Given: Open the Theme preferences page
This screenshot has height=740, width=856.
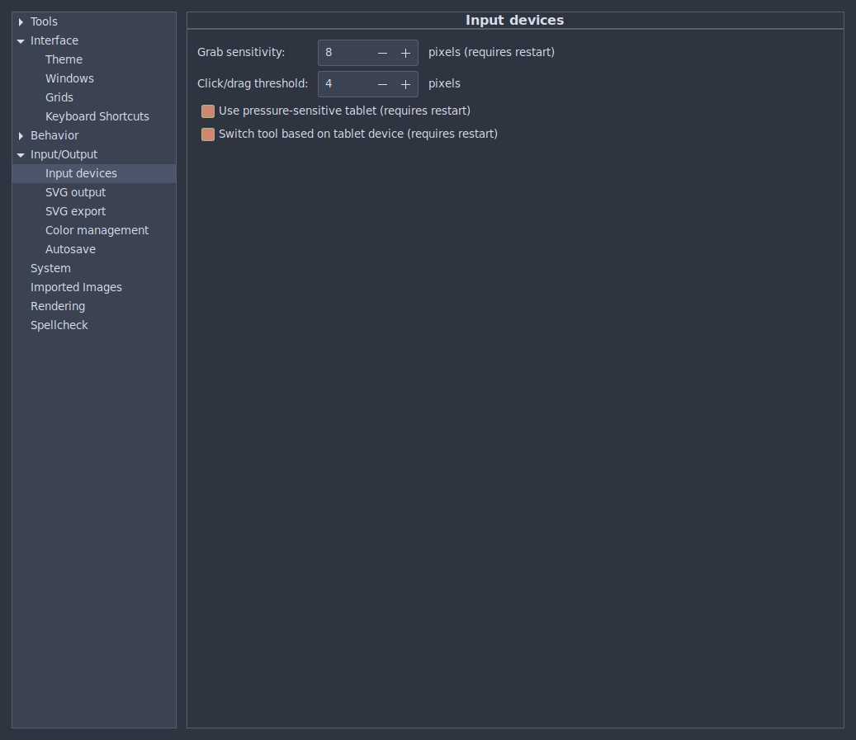Looking at the screenshot, I should 64,59.
